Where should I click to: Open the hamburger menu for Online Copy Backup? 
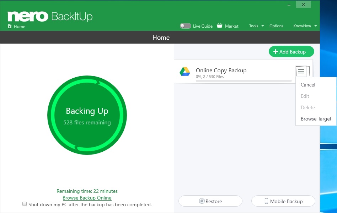tap(303, 71)
